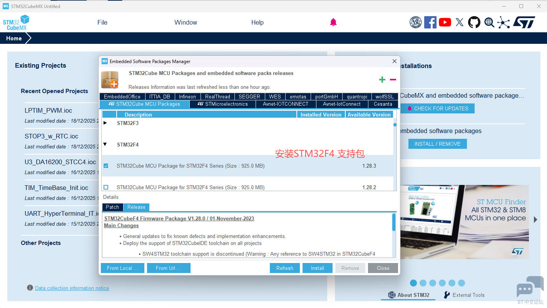Expand the STM32F3 tree row

pos(105,123)
